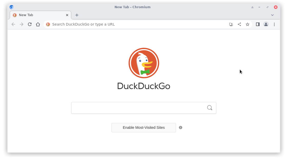Bookmark this tab with the star
Screen dimensions: 287x161
[248, 24]
